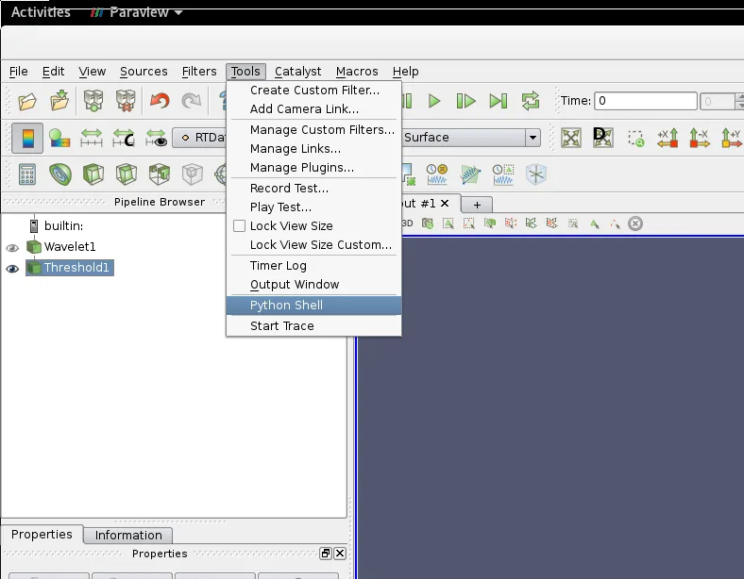Select Add Camera Link option

tap(313, 109)
